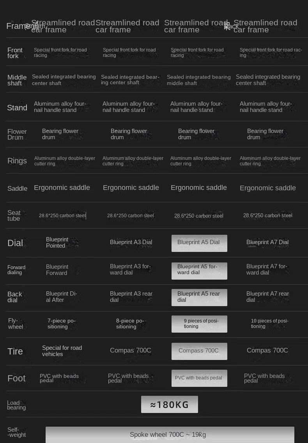Screen dimensions: 308x443
Task: Click the ≈180KG load bearing box
Action: (170, 404)
